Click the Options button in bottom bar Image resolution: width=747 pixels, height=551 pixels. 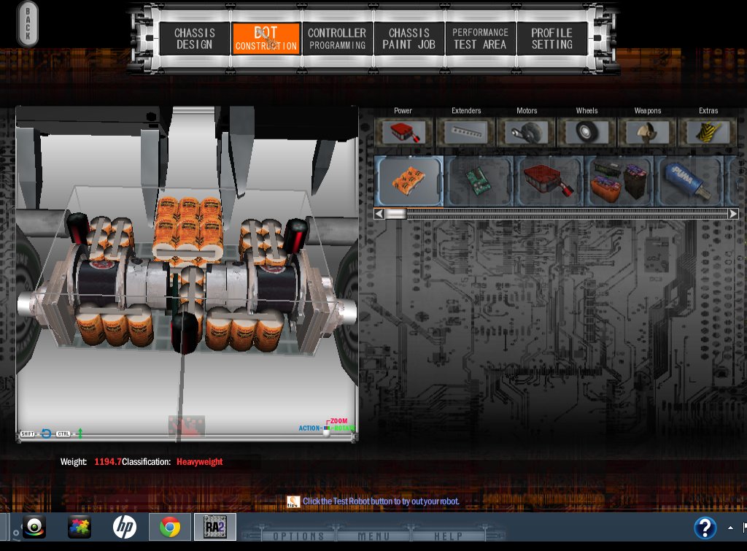coord(299,536)
